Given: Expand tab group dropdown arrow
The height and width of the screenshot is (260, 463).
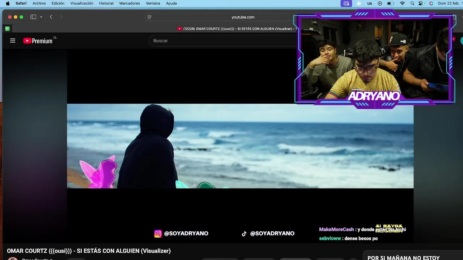Looking at the screenshot, I should coord(41,17).
